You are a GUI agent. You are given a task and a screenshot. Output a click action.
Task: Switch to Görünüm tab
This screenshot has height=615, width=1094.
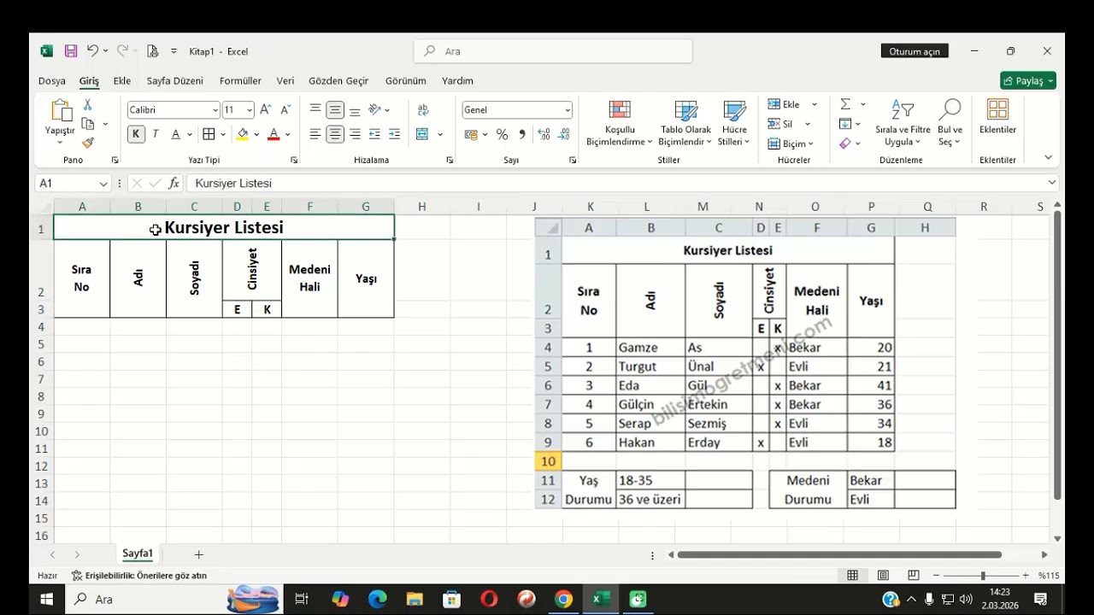click(x=406, y=81)
